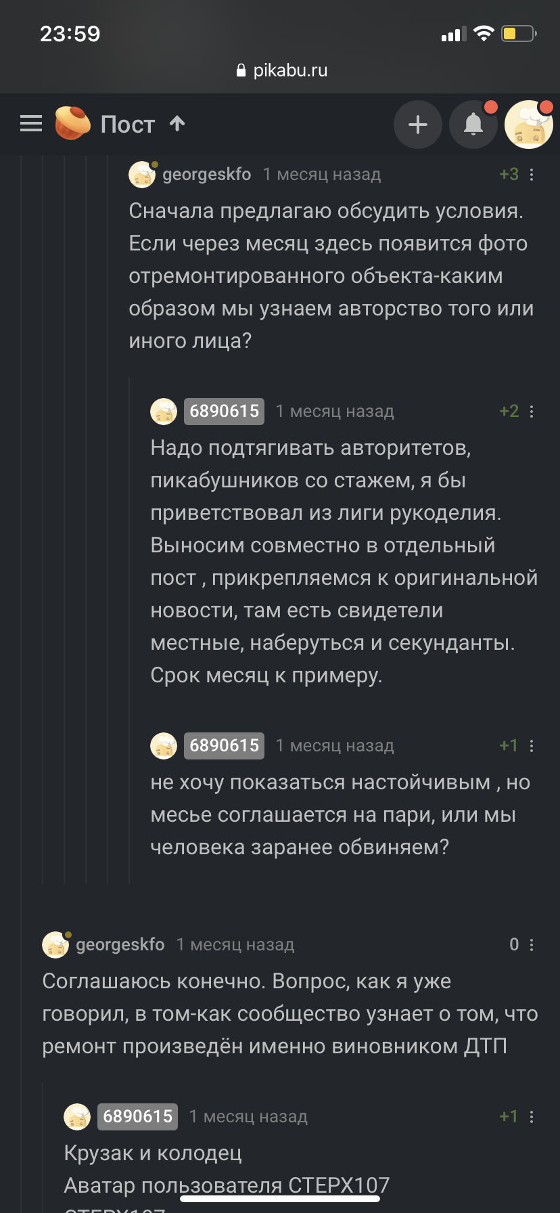Open profile avatar in header
Screen dimensions: 560x1213
pyautogui.click(x=529, y=125)
